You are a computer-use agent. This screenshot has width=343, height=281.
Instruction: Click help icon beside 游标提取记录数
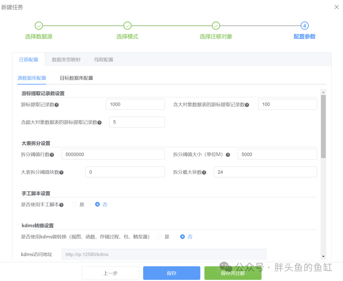(x=57, y=105)
